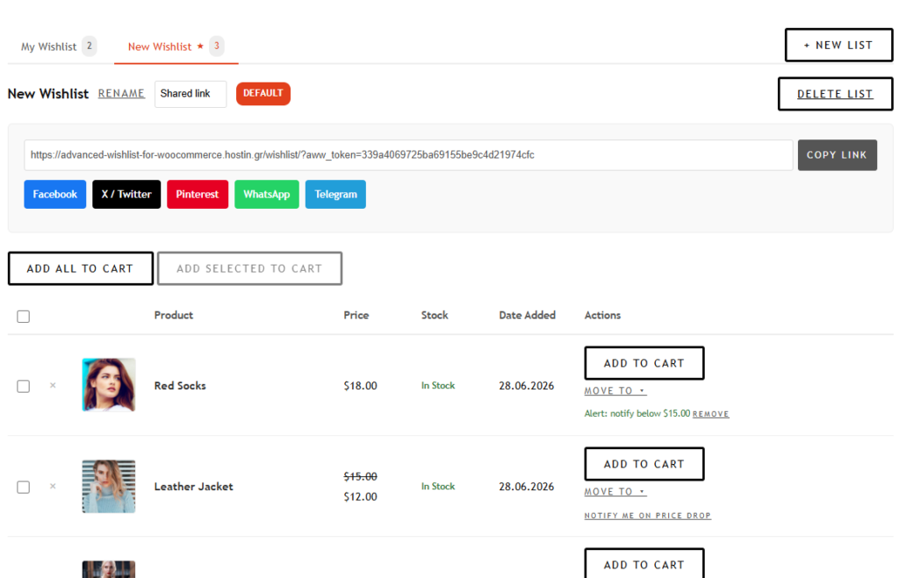The image size is (899, 578).
Task: Open the Red Socks product thumbnail
Action: pos(109,385)
